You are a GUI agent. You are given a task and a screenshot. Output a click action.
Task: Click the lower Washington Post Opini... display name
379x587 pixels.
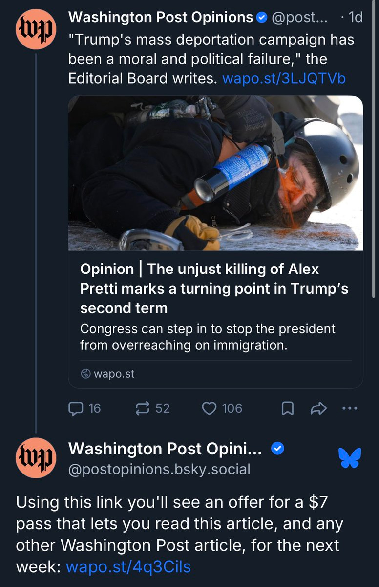165,449
